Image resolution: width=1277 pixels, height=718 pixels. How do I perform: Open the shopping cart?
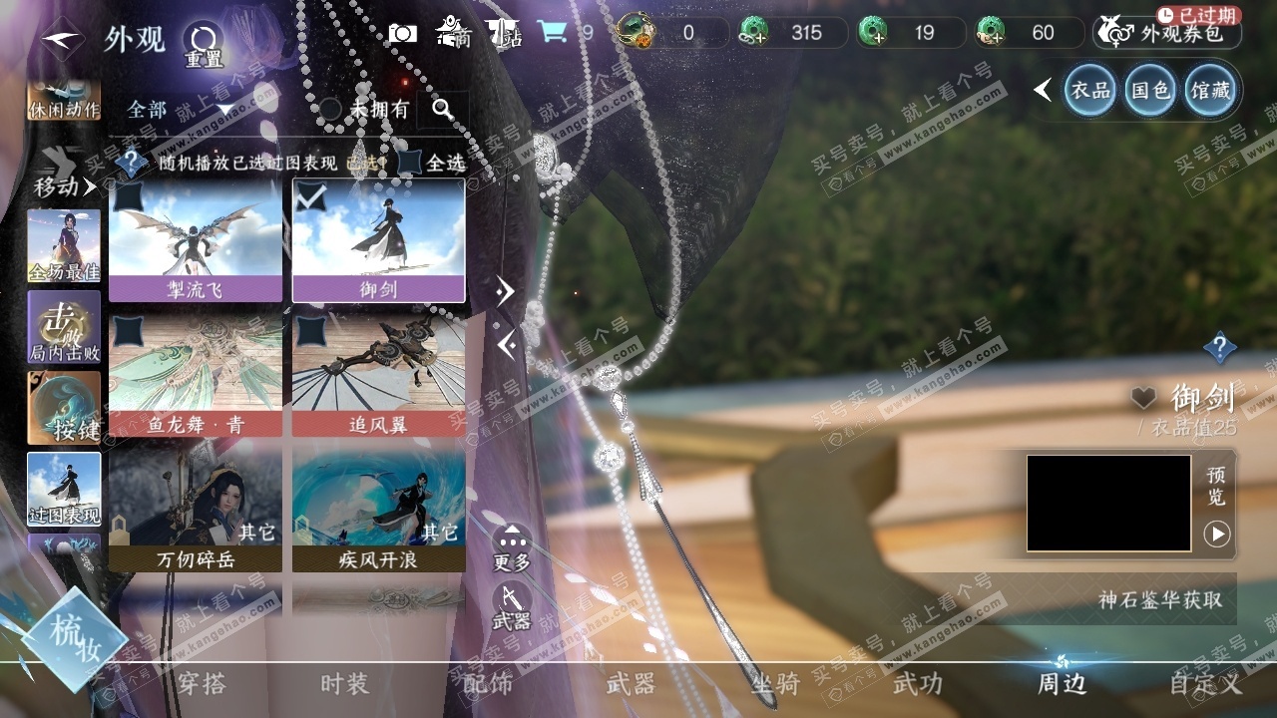[x=552, y=33]
